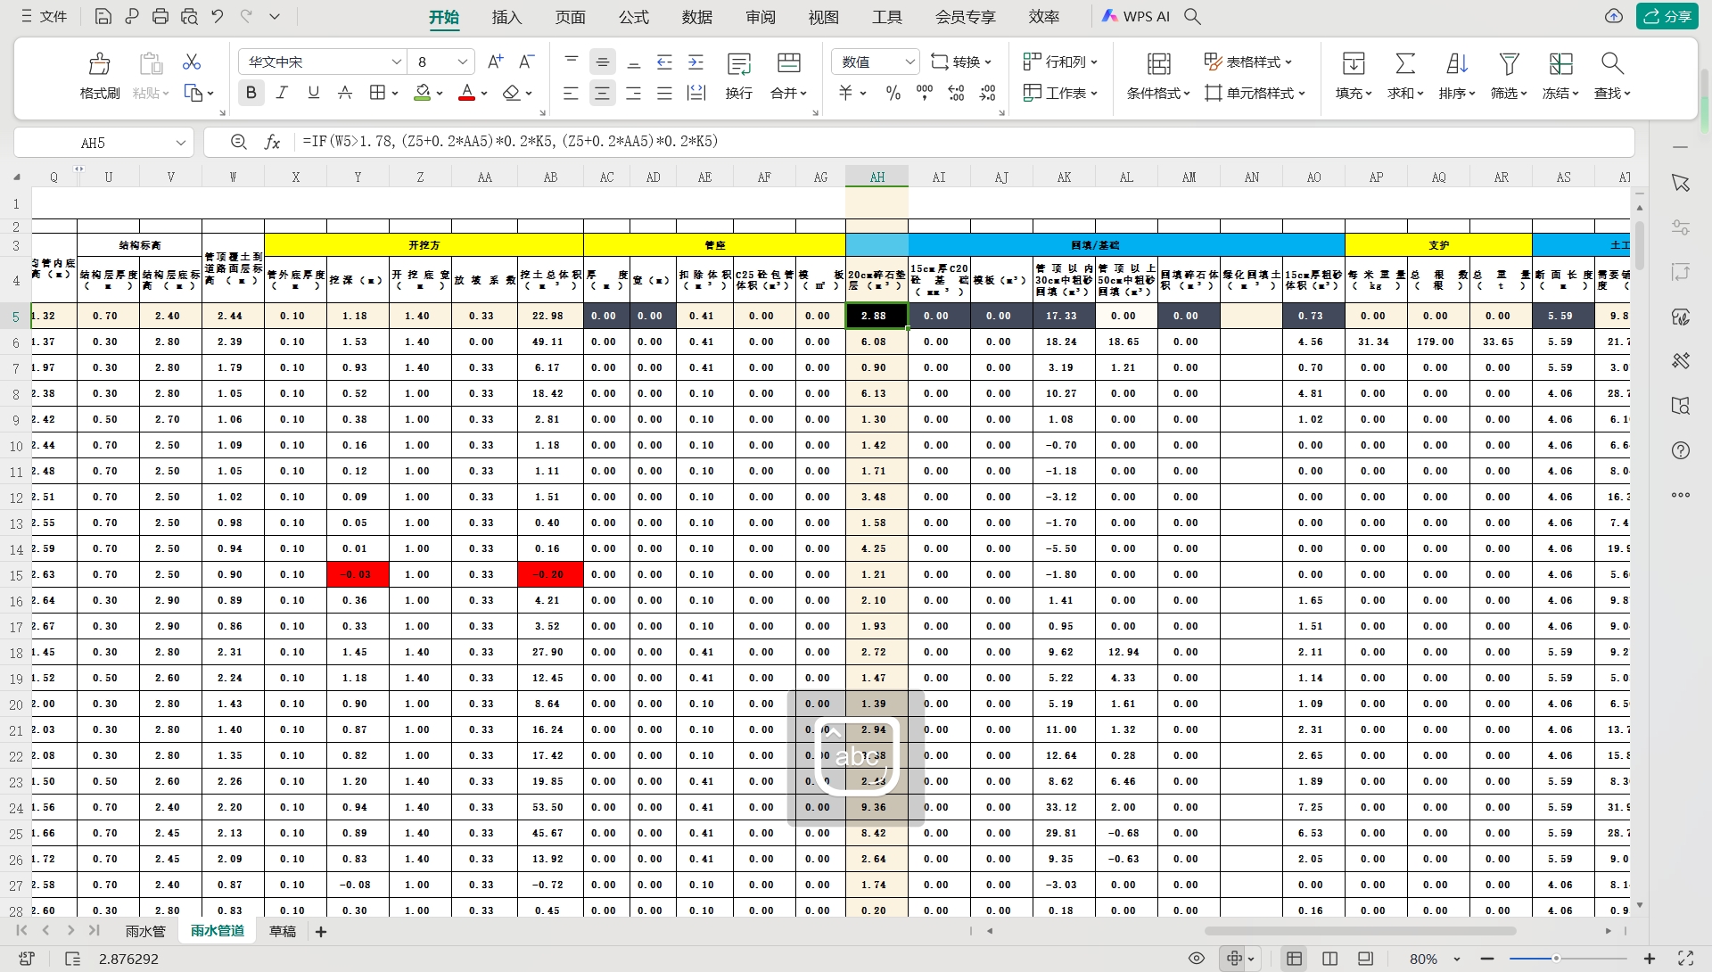Click the Filter funnel icon

pos(1510,63)
